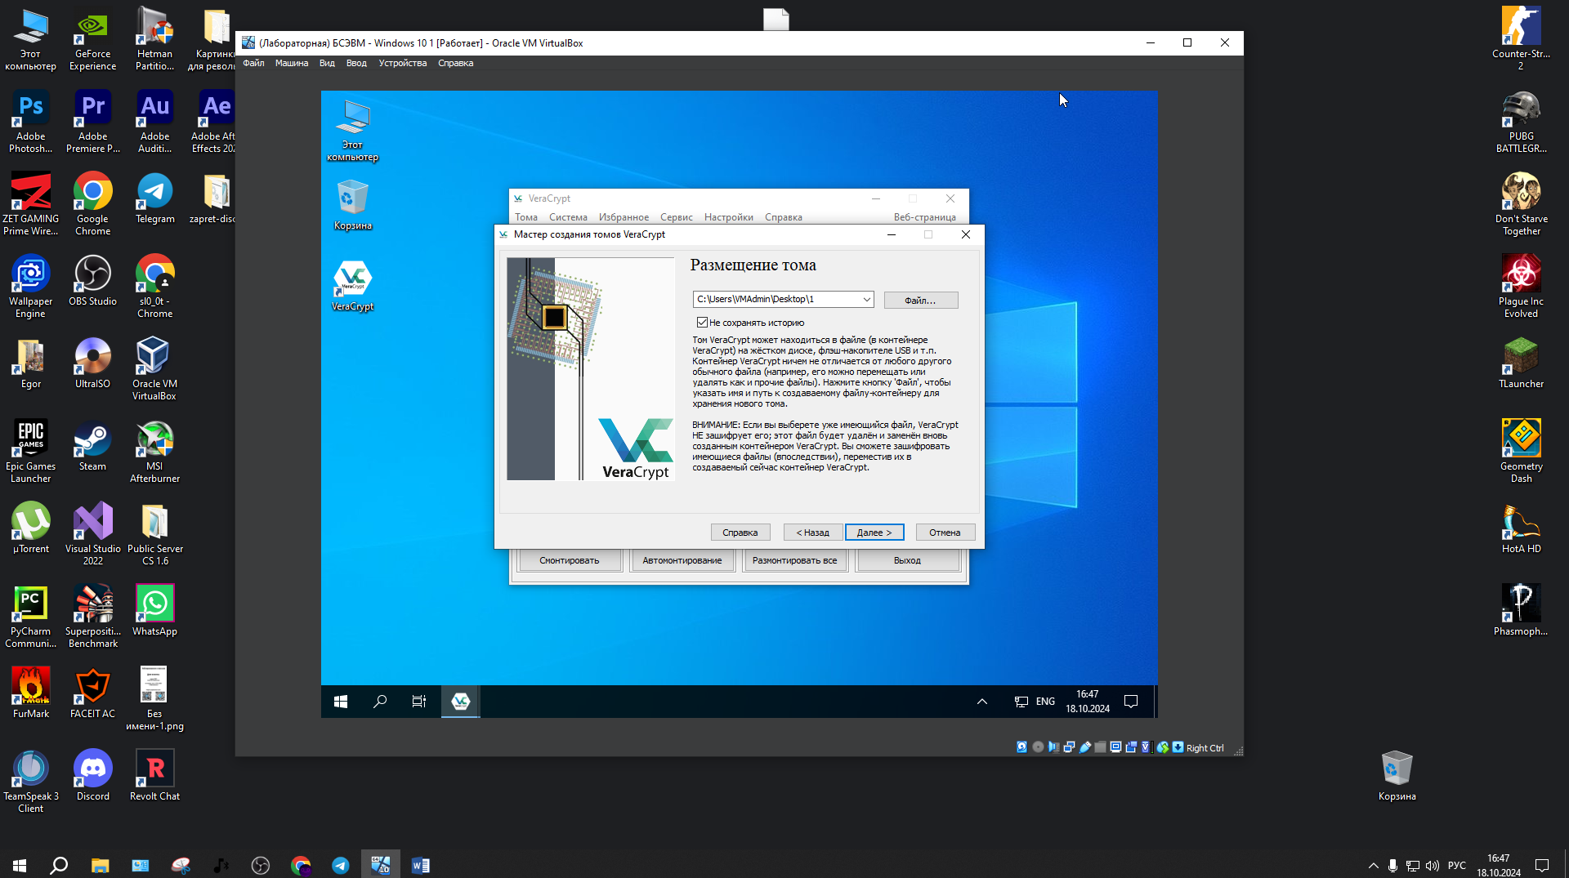Open guest taskbar search icon
The width and height of the screenshot is (1569, 878).
[380, 702]
